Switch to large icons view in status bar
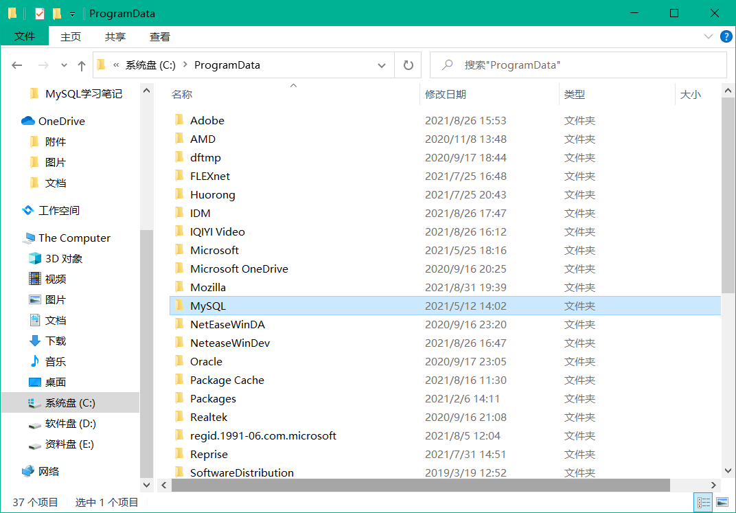The image size is (736, 513). pos(722,503)
